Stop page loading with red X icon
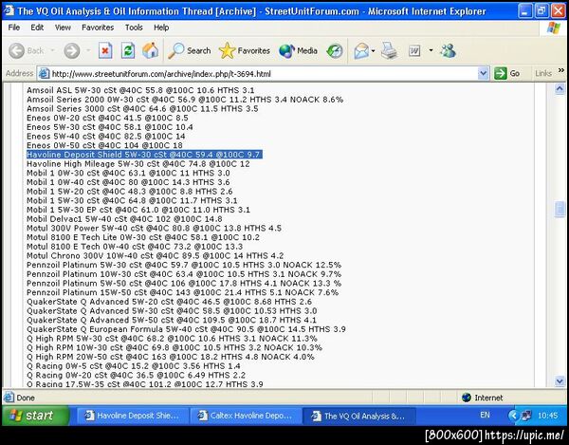Screen dimensions: 569x445 tap(105, 51)
